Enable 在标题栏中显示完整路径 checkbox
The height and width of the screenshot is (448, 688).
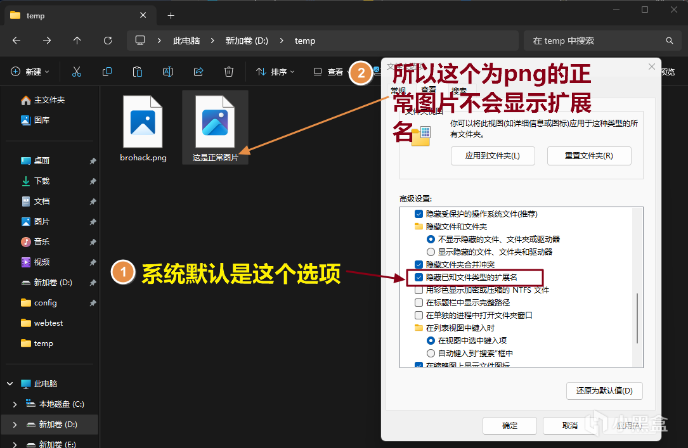[419, 302]
